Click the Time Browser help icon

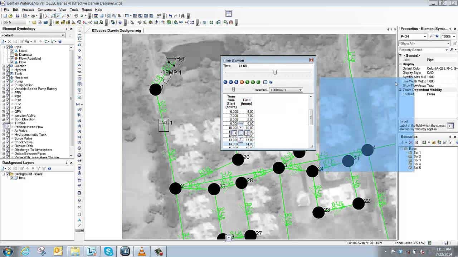(x=271, y=82)
